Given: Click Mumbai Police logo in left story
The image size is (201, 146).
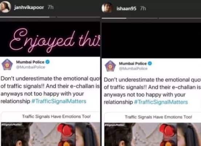Looking at the screenshot, I should point(7,64).
